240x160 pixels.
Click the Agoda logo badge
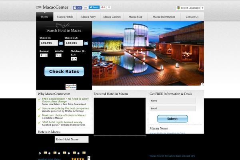(x=71, y=87)
